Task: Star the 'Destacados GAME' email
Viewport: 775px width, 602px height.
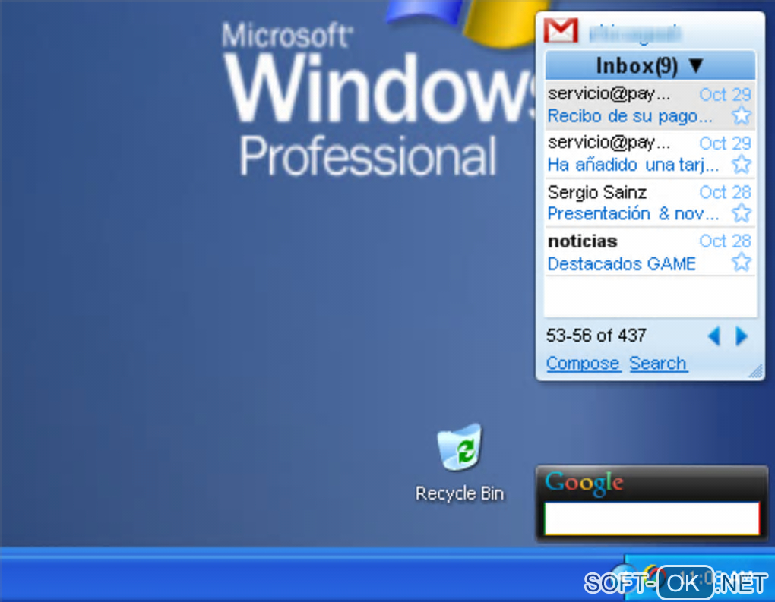Action: (x=742, y=262)
